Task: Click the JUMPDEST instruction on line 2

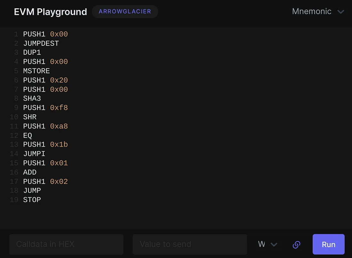Action: [41, 43]
